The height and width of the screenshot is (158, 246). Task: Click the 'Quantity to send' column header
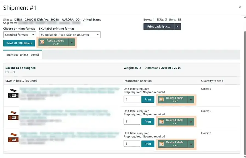[x=212, y=81]
